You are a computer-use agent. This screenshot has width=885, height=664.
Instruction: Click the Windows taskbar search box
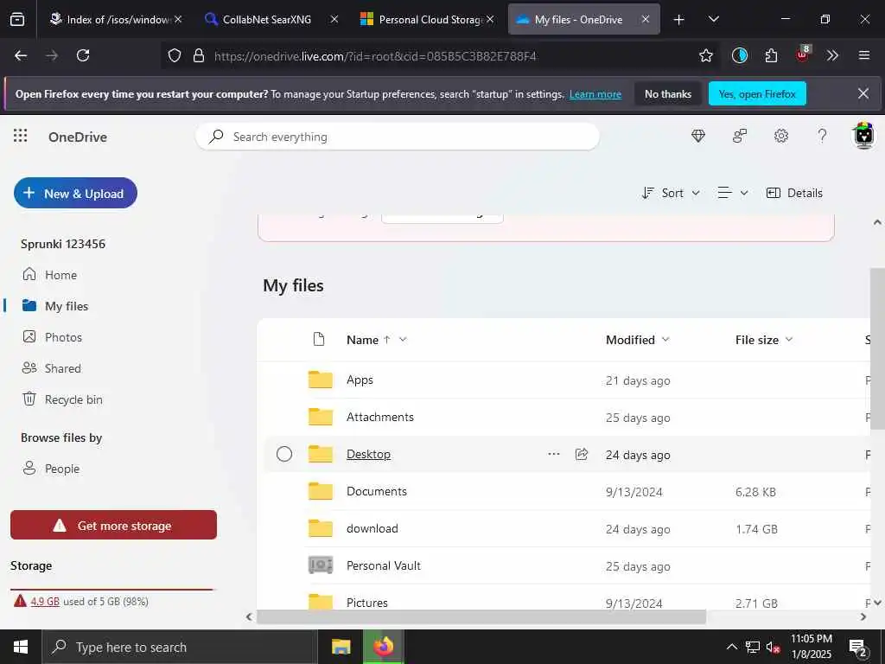click(x=180, y=647)
